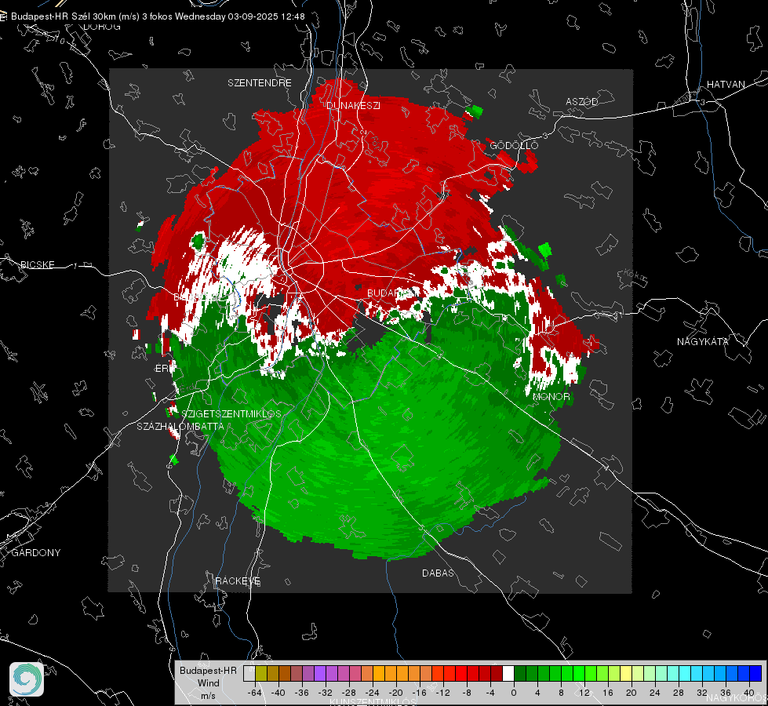Click the GÁRDONY town label
The image size is (768, 706).
pos(36,553)
